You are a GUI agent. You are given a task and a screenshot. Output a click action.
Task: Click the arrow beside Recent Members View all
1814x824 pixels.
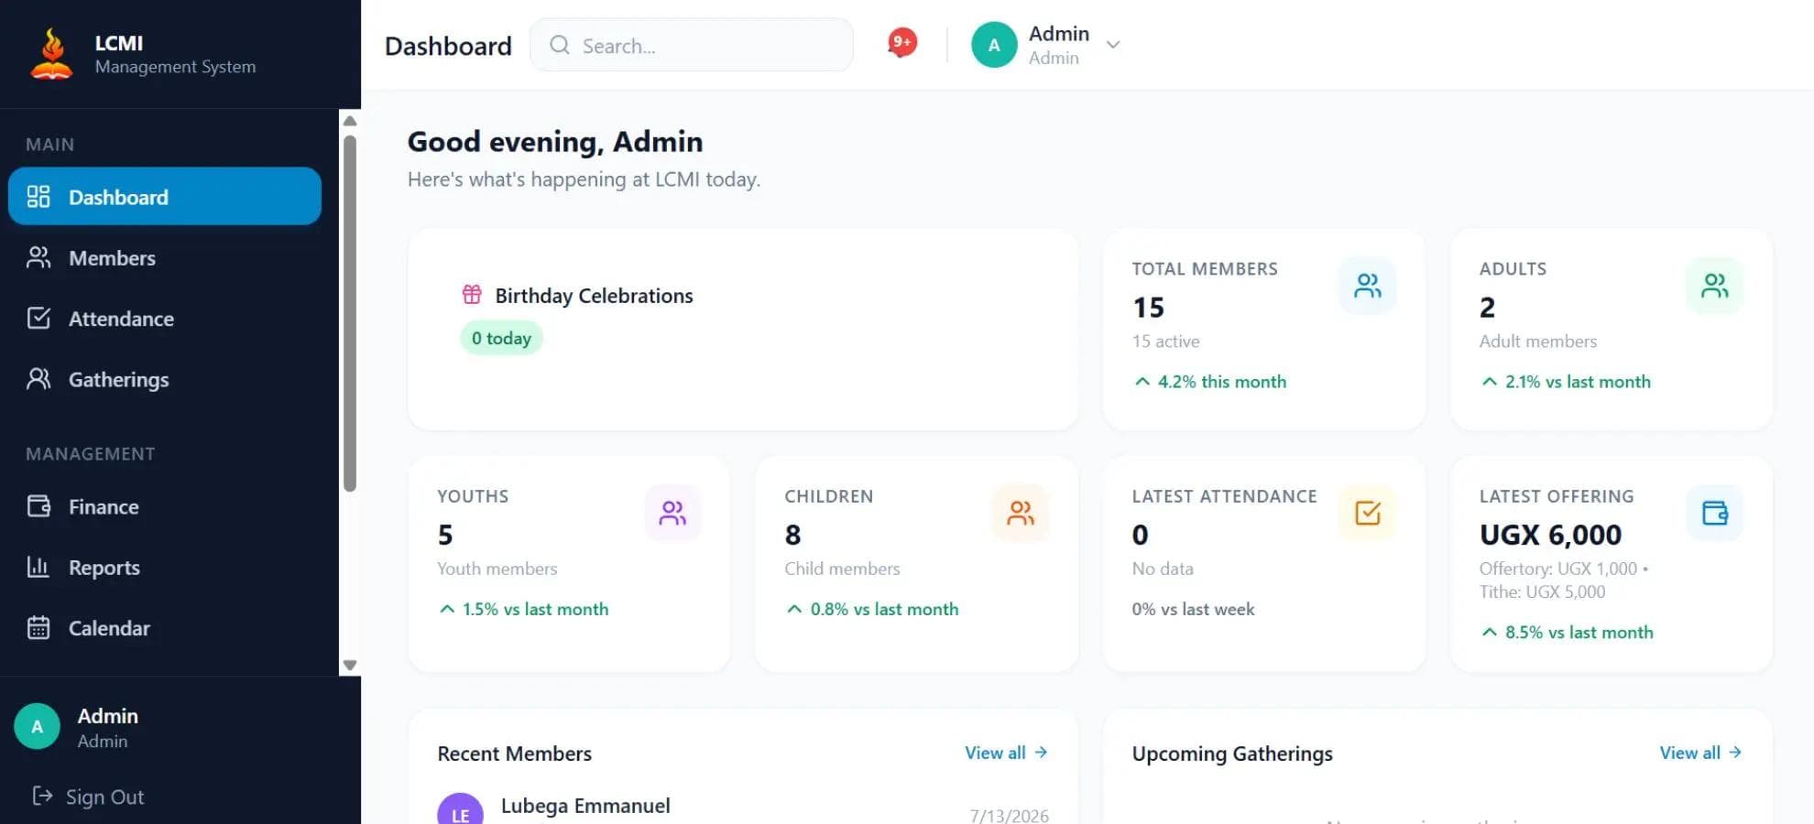point(1041,752)
